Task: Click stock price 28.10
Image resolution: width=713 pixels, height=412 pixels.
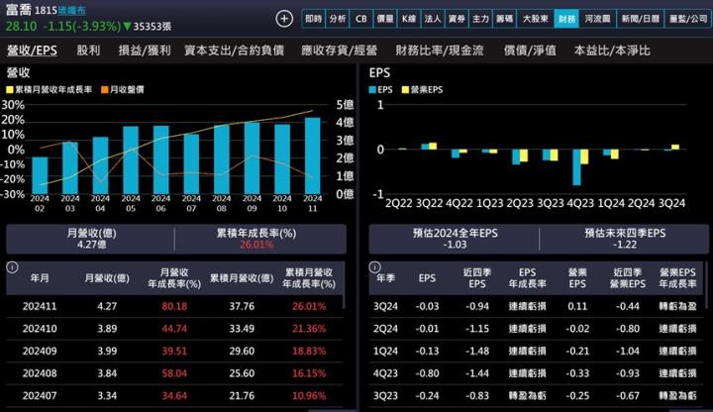Action: (x=21, y=26)
